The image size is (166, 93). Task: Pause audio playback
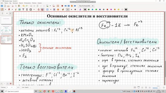(x=68, y=6)
